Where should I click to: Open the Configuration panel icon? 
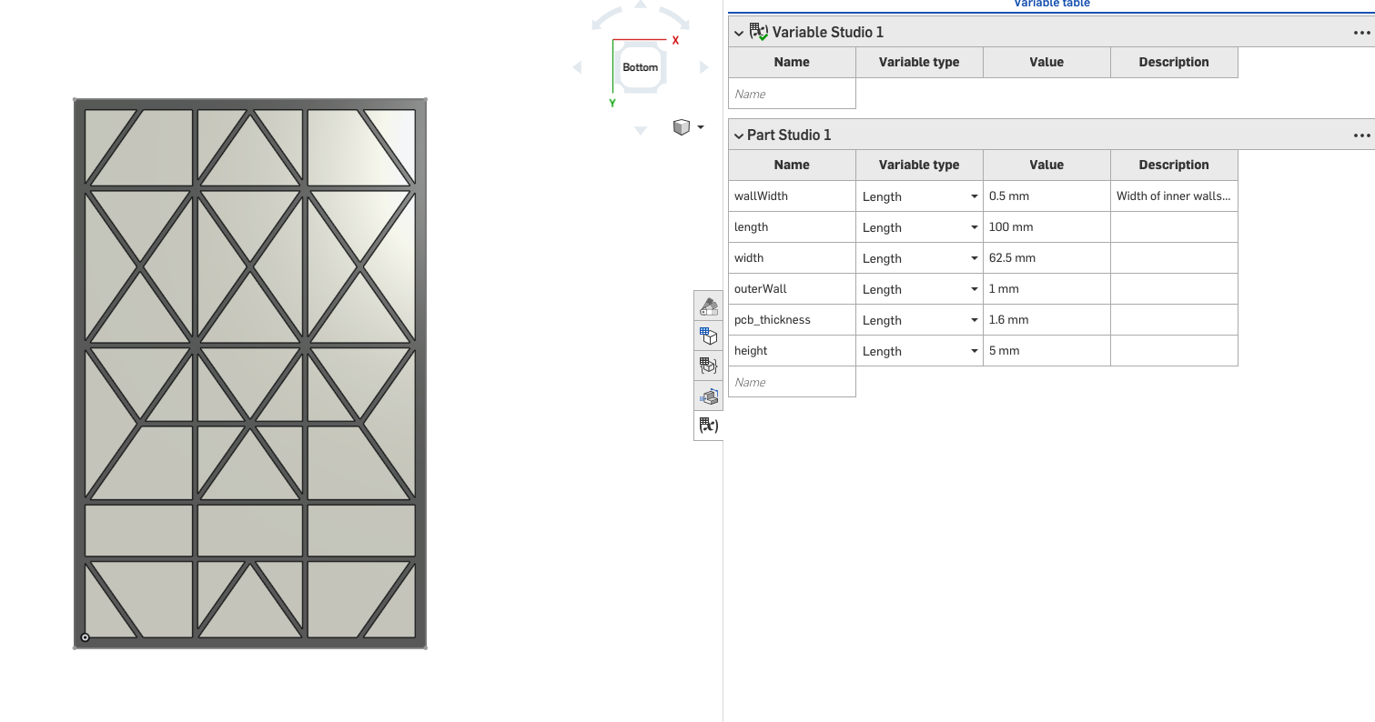tap(709, 336)
